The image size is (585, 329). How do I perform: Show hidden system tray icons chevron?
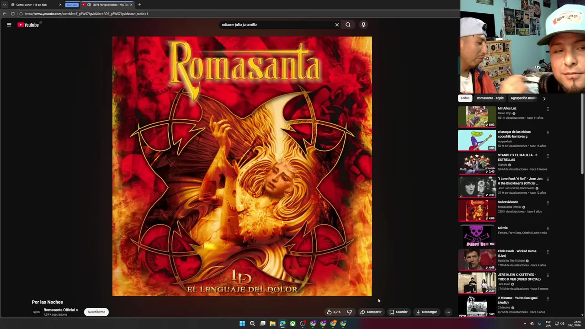(x=525, y=324)
